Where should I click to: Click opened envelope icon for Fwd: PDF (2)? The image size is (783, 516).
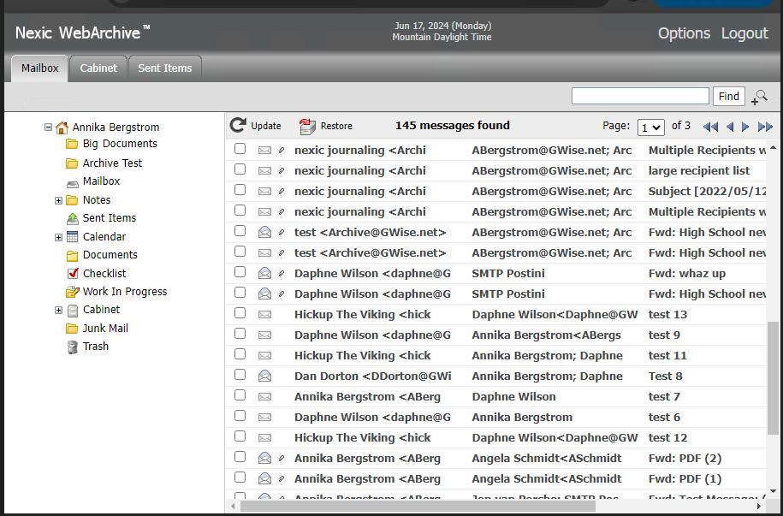[264, 458]
